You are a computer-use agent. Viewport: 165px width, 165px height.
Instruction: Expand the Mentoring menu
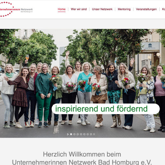pos(124,9)
